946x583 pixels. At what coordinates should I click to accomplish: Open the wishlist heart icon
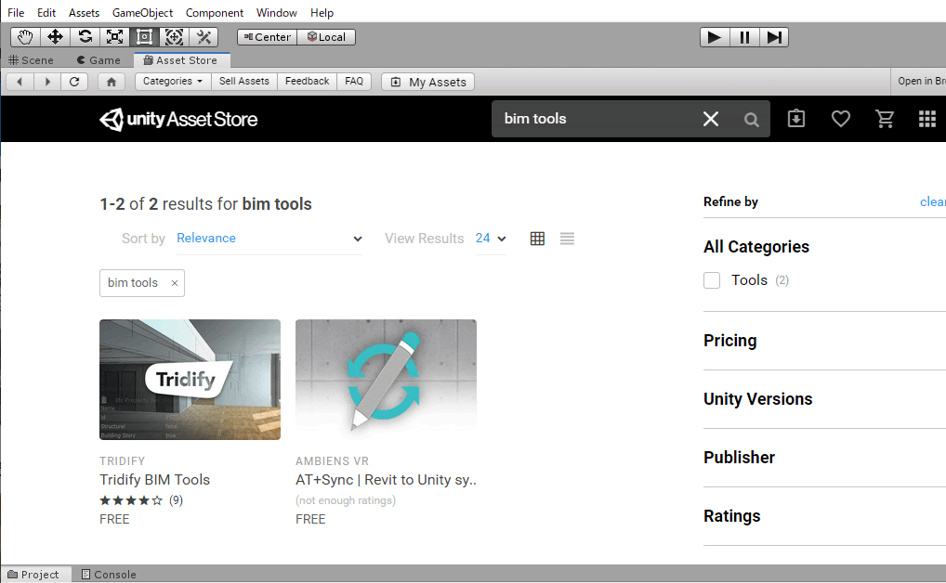(x=840, y=119)
